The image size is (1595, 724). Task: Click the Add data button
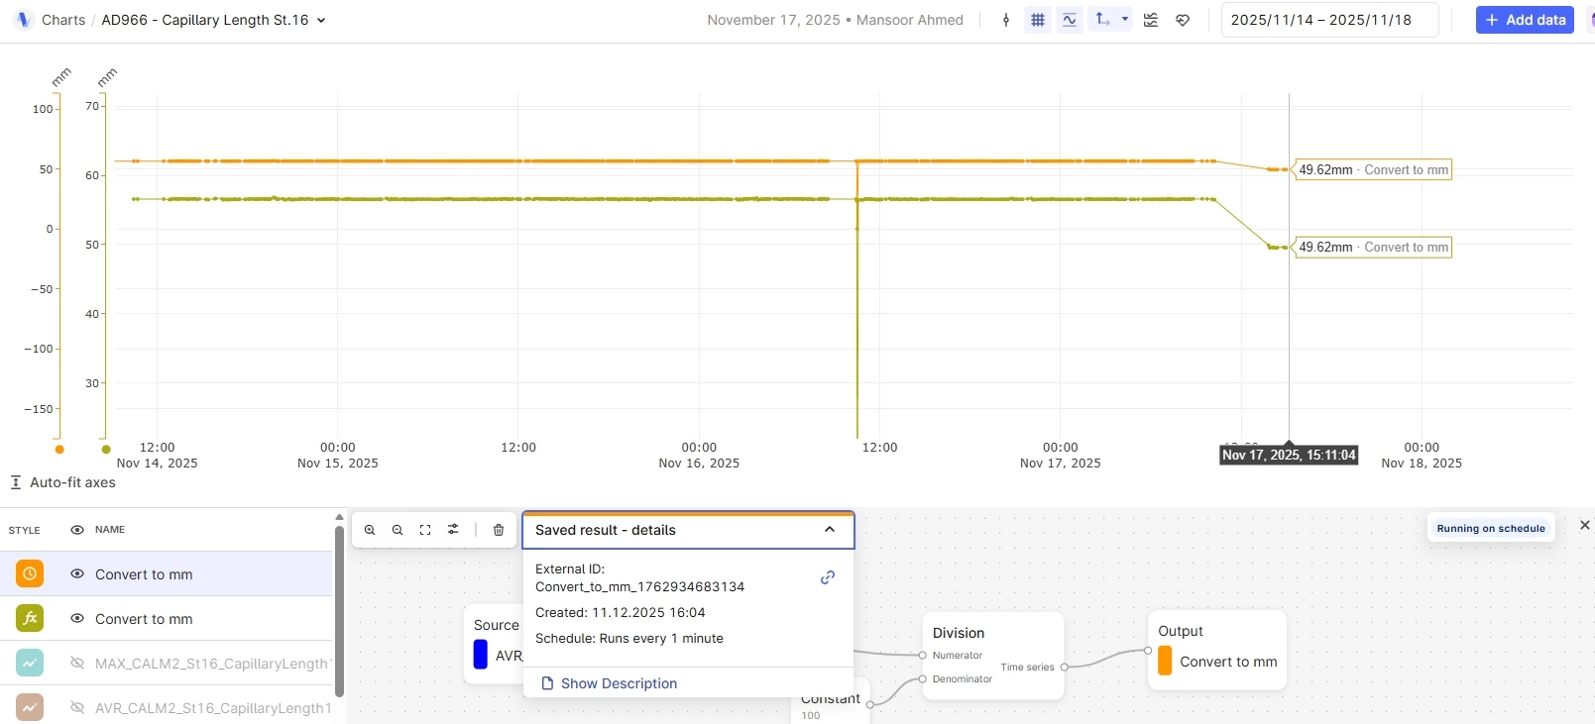coord(1525,20)
